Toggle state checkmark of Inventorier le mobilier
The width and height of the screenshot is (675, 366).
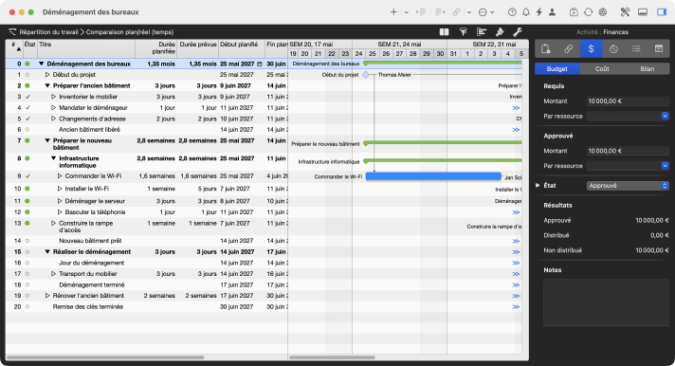(x=27, y=97)
